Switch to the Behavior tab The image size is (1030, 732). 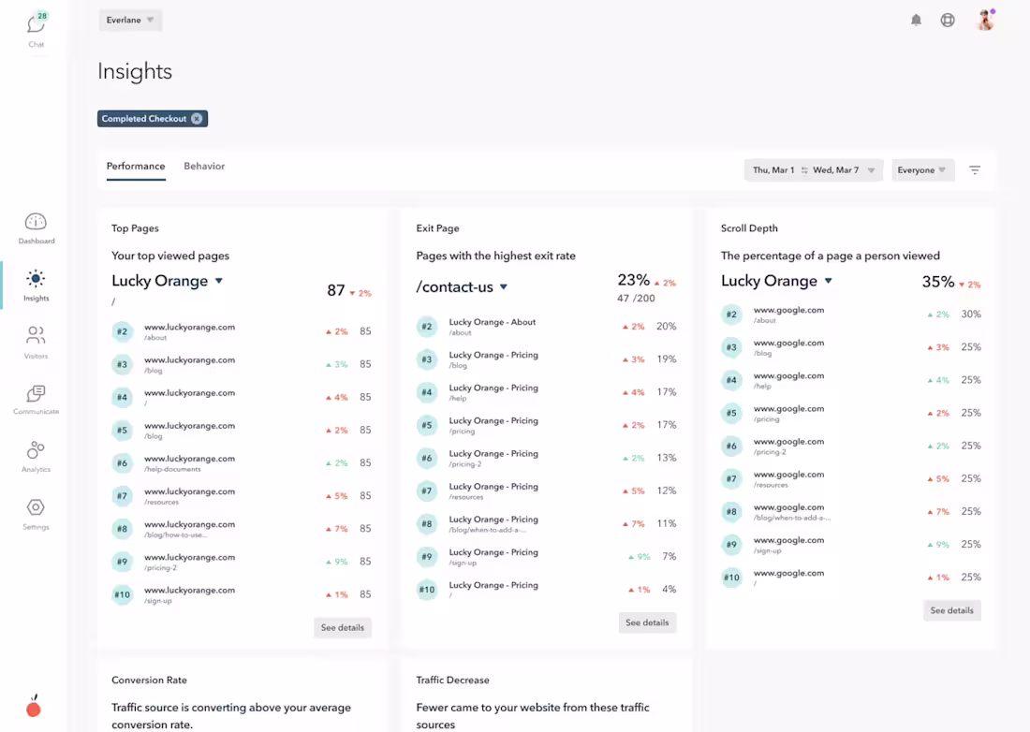[204, 167]
